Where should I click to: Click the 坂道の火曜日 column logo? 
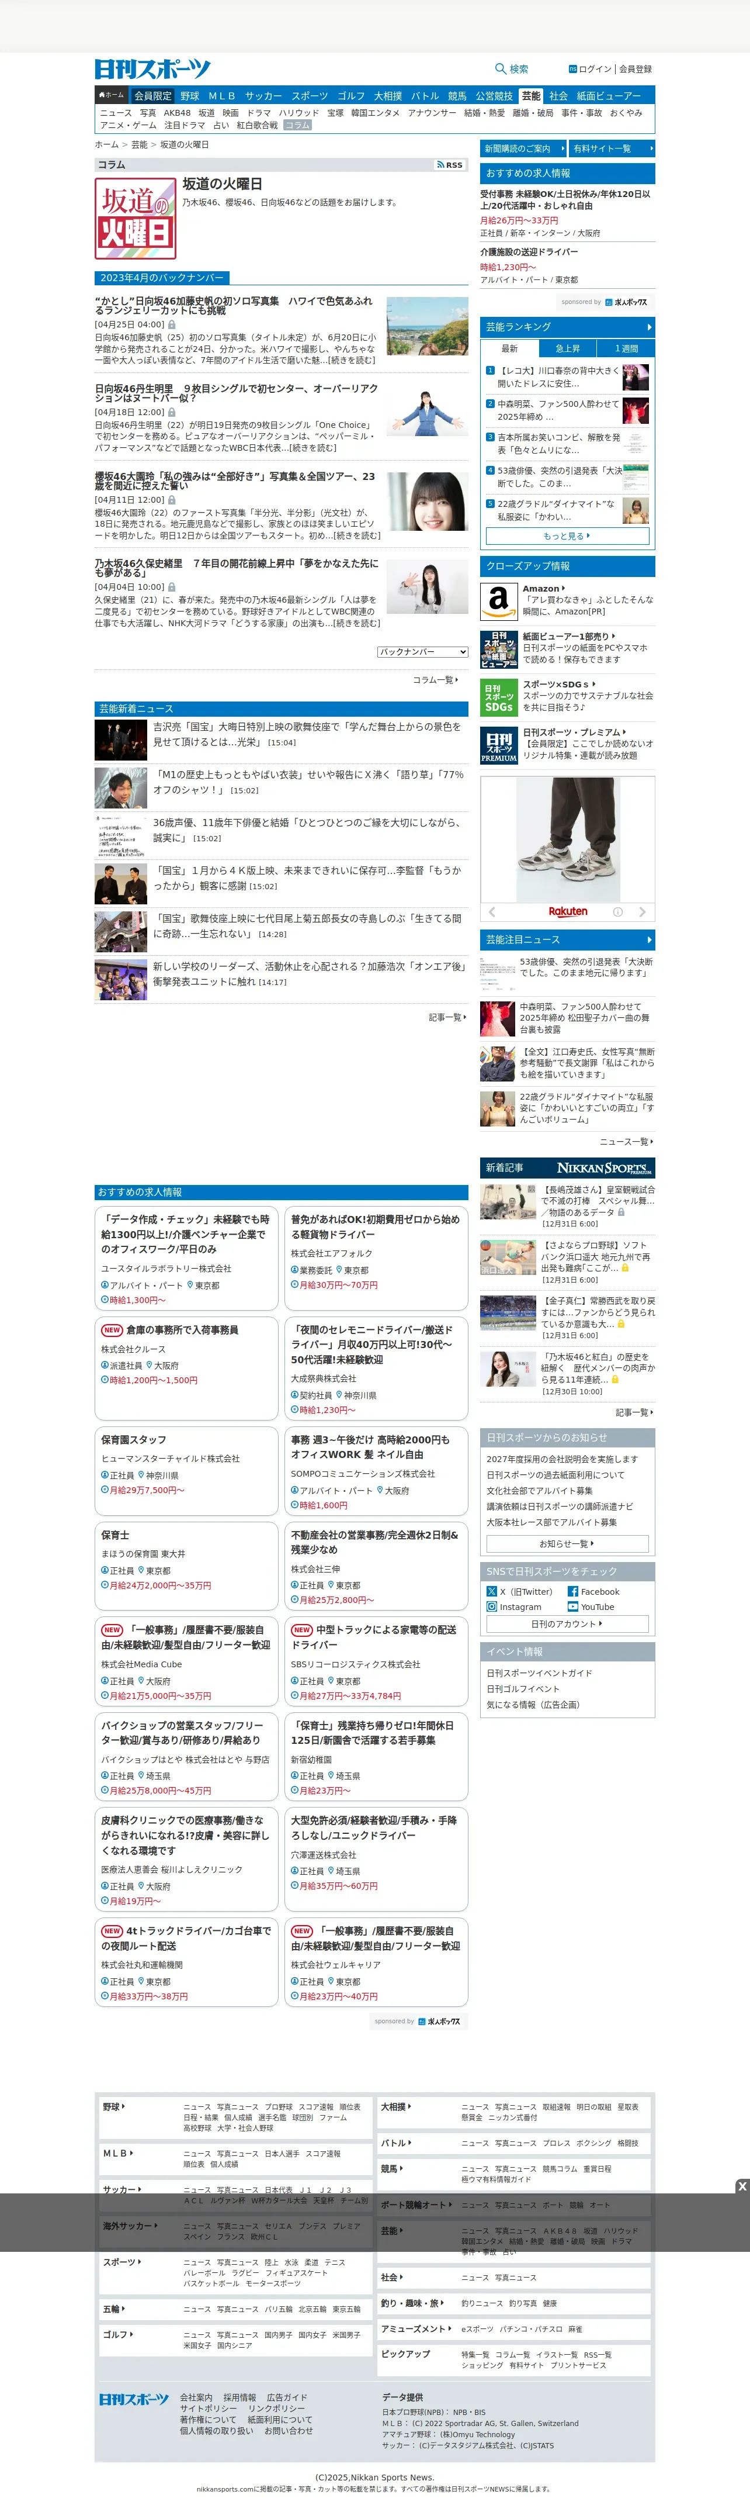tap(136, 219)
